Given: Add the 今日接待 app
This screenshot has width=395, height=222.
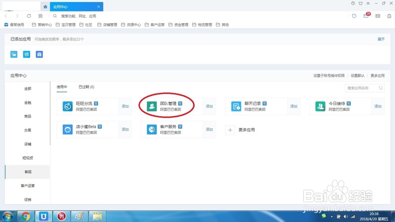Looking at the screenshot, I should (x=378, y=106).
